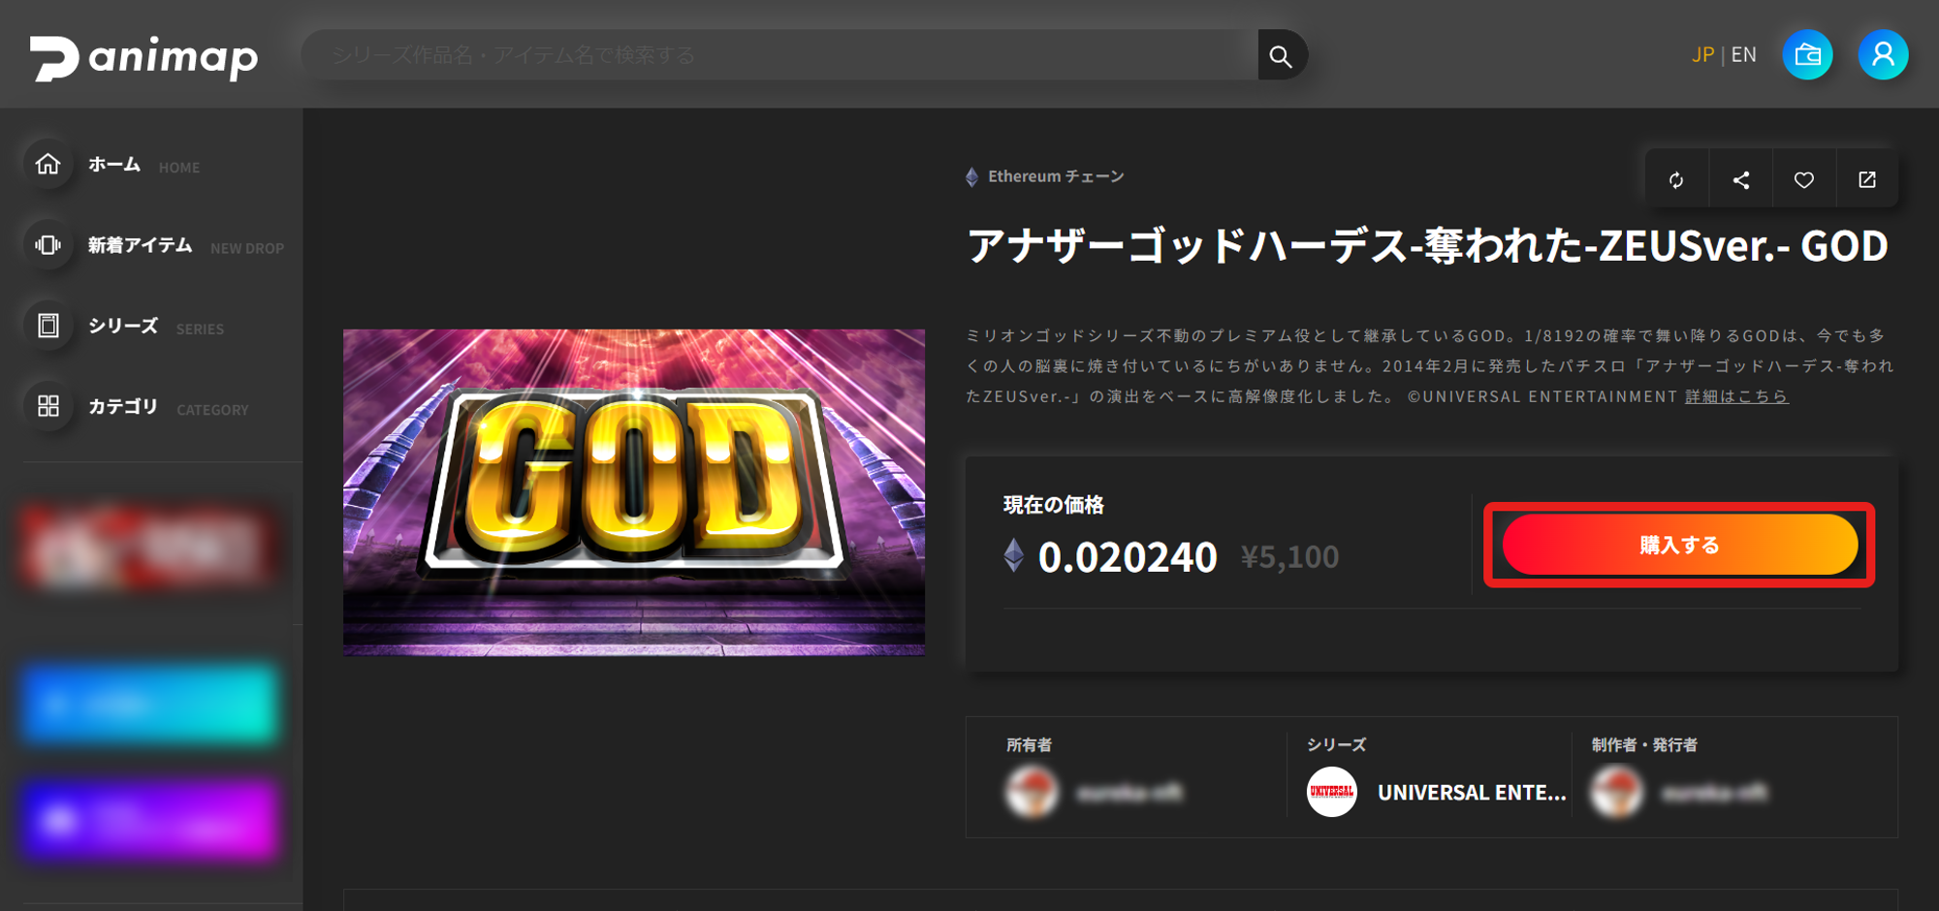Viewport: 1939px width, 911px height.
Task: Click the 現在の価格 label
Action: point(1054,505)
